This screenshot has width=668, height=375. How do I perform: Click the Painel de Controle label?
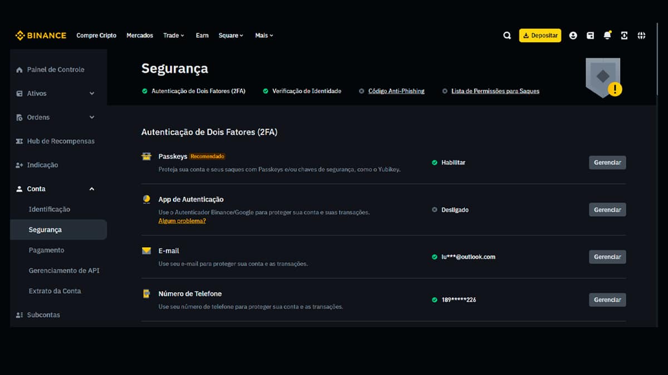[x=56, y=70]
